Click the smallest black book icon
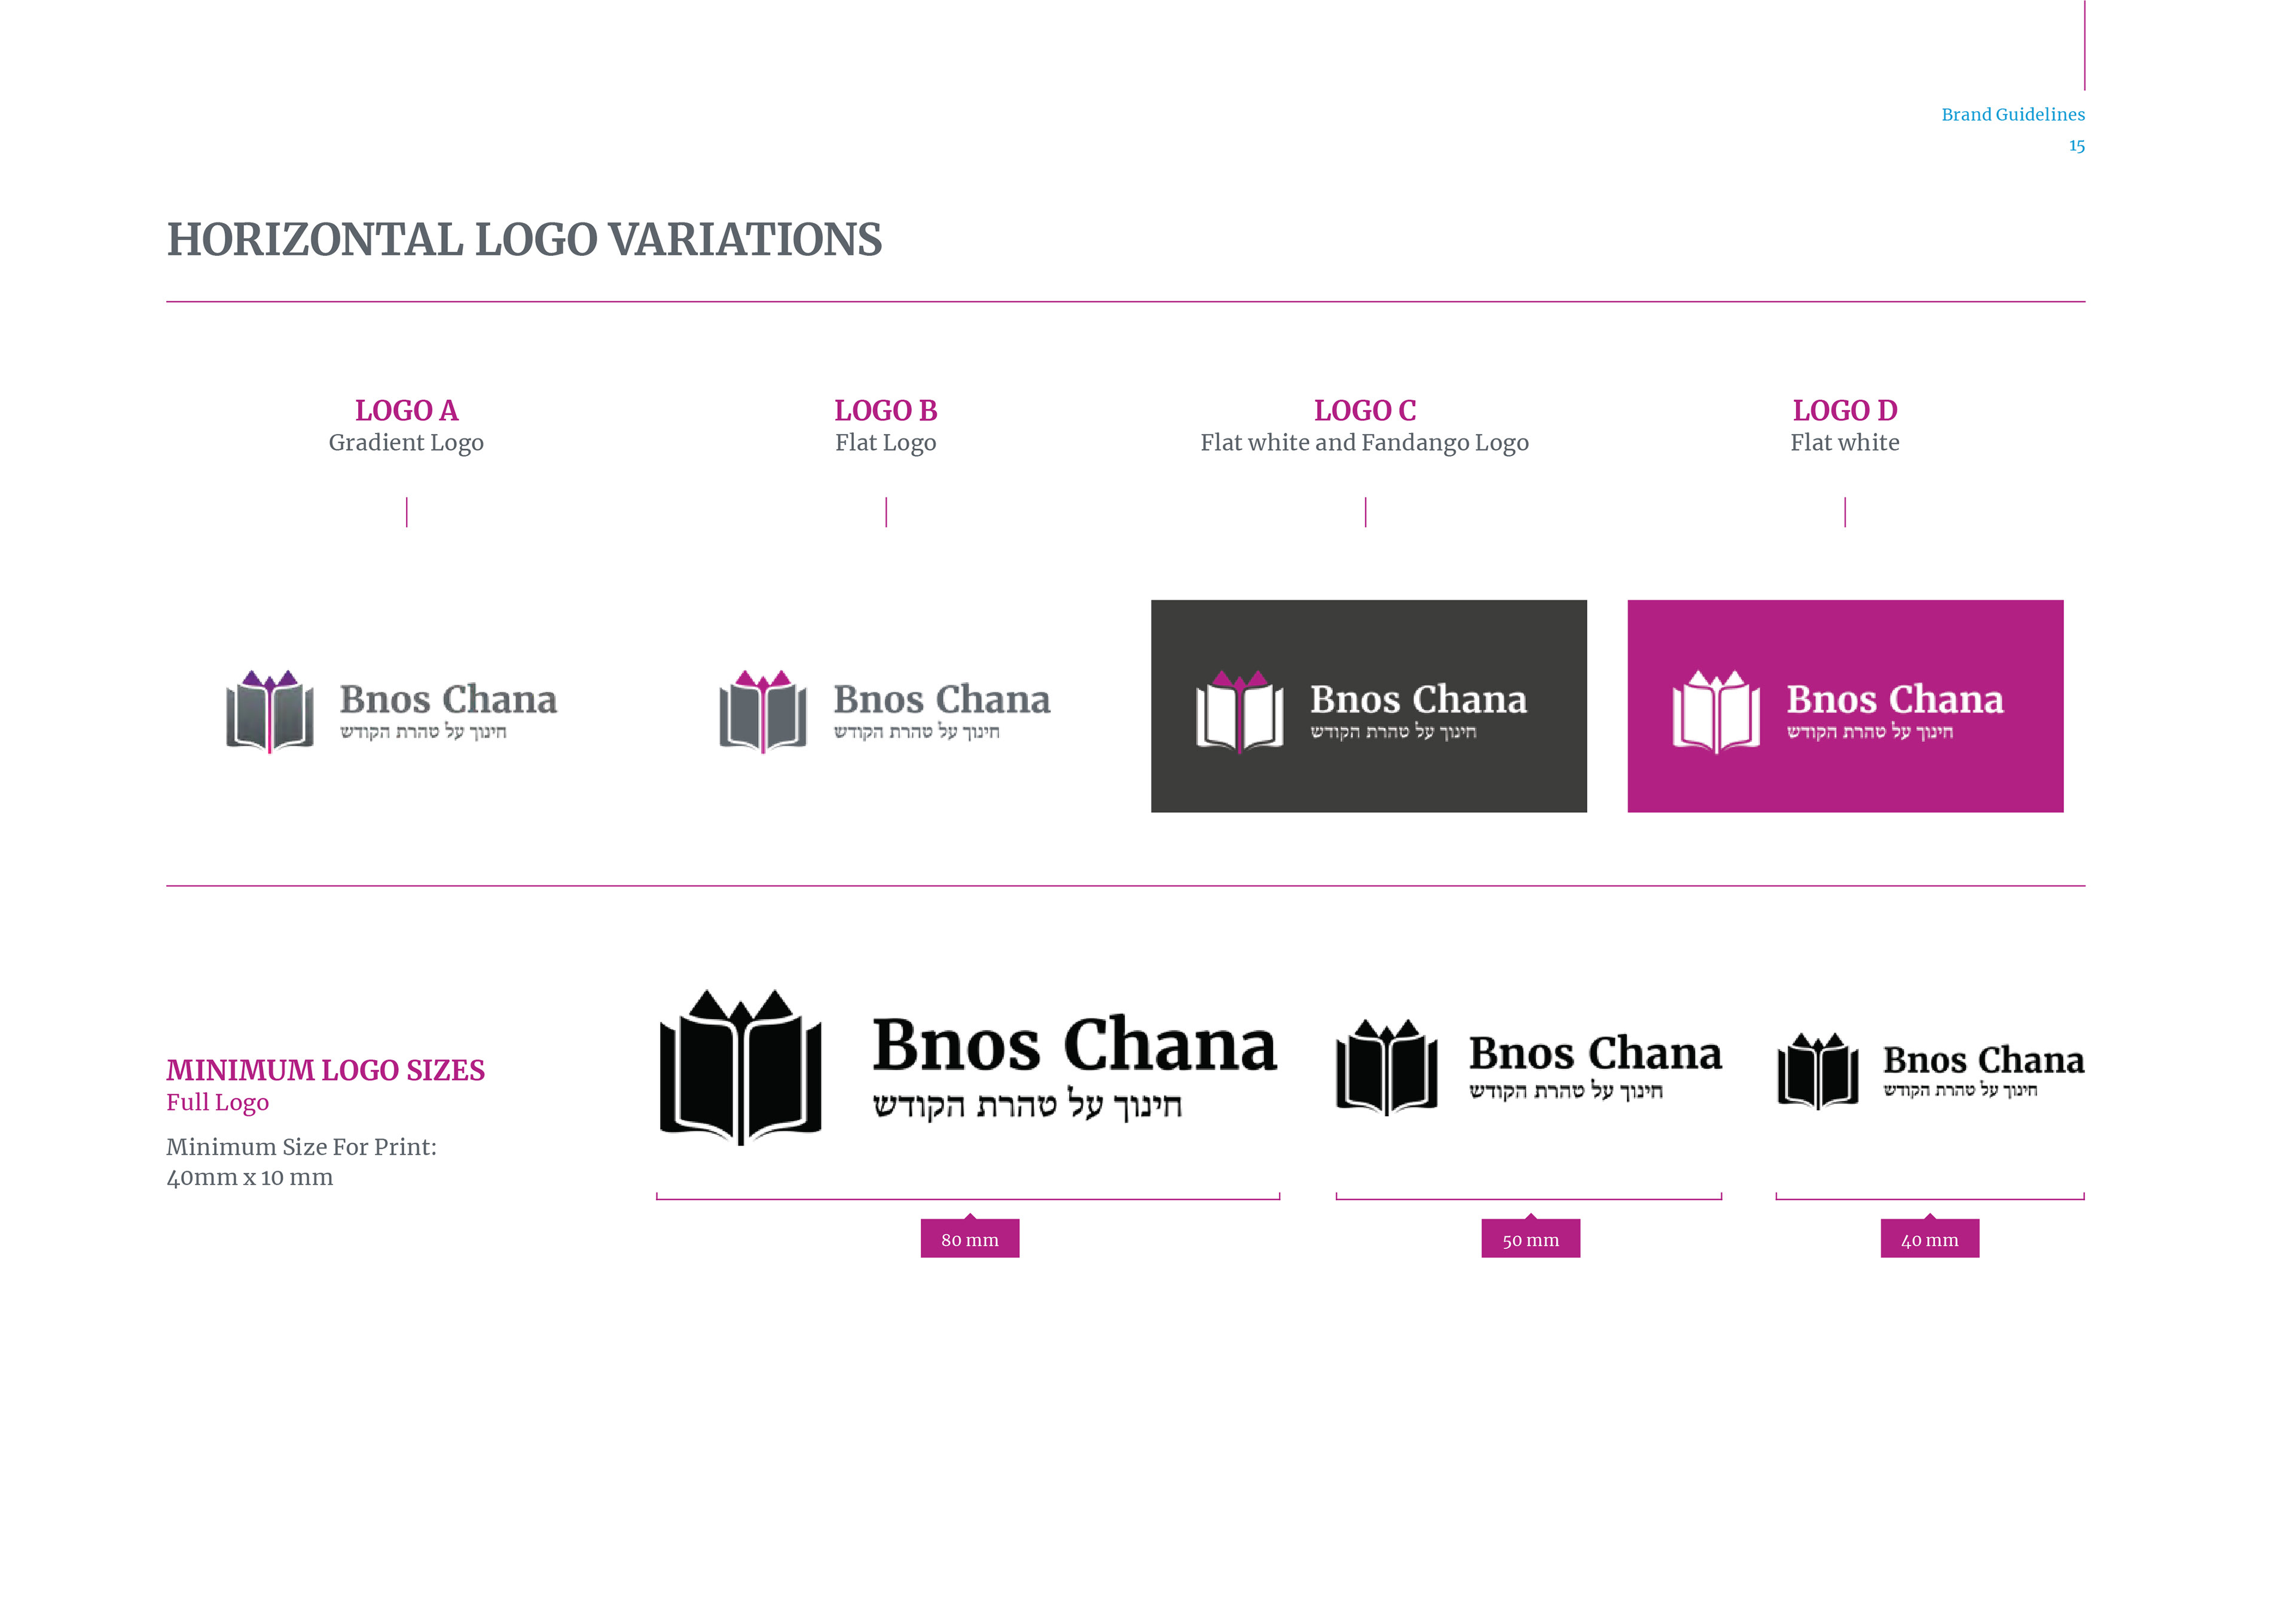This screenshot has width=2296, height=1624. pyautogui.click(x=1817, y=1071)
